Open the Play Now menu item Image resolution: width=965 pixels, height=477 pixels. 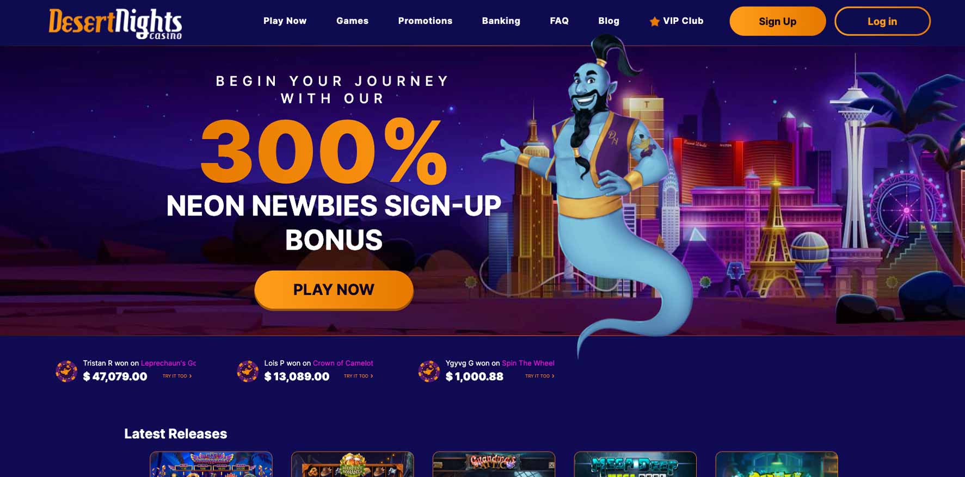(x=285, y=21)
